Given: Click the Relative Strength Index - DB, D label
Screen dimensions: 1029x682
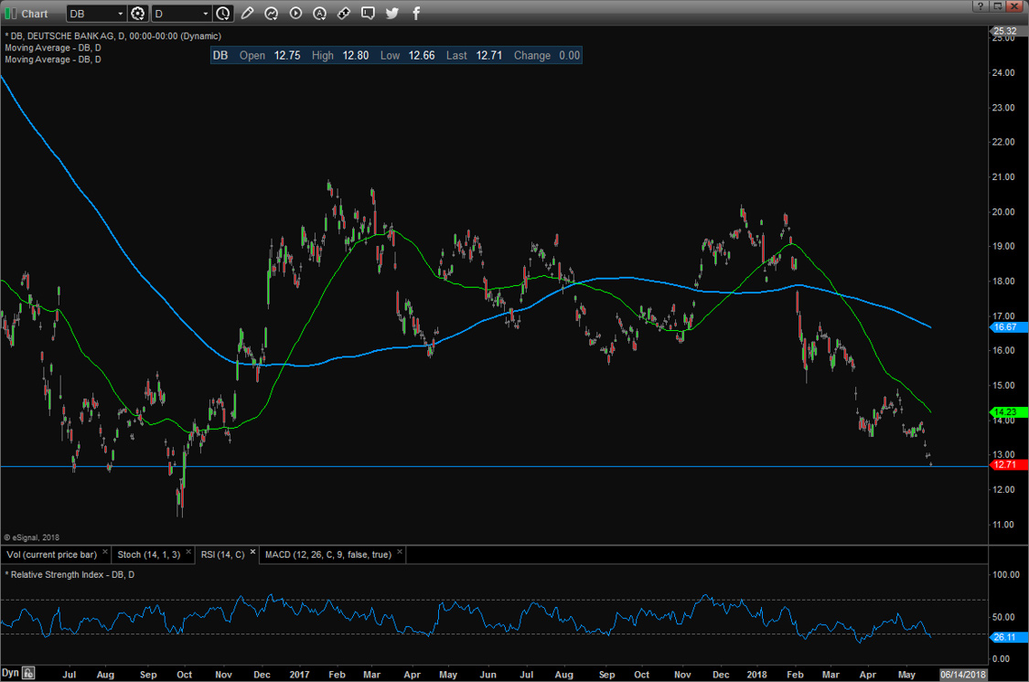Looking at the screenshot, I should (x=70, y=575).
